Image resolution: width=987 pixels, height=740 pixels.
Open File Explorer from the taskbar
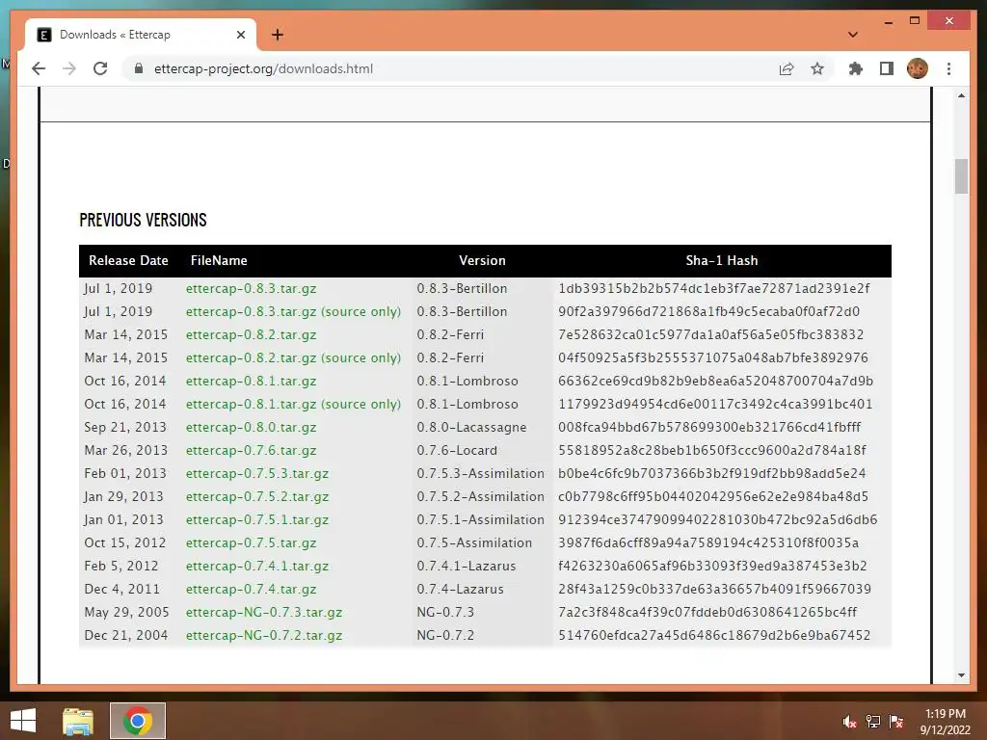tap(78, 721)
